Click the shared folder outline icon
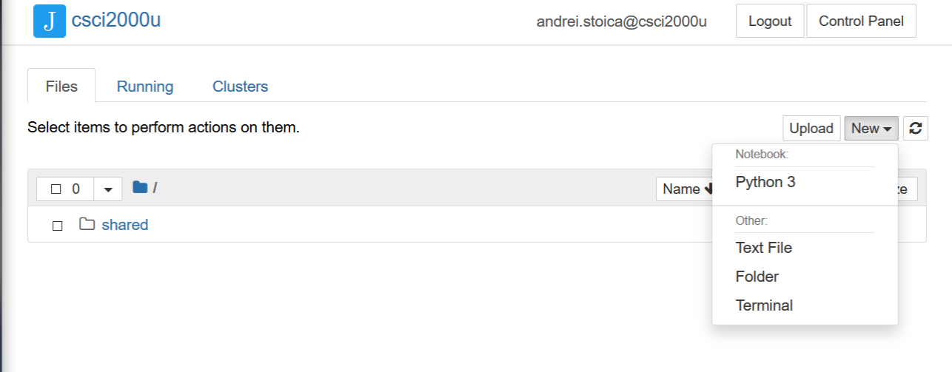The image size is (952, 372). pos(87,224)
